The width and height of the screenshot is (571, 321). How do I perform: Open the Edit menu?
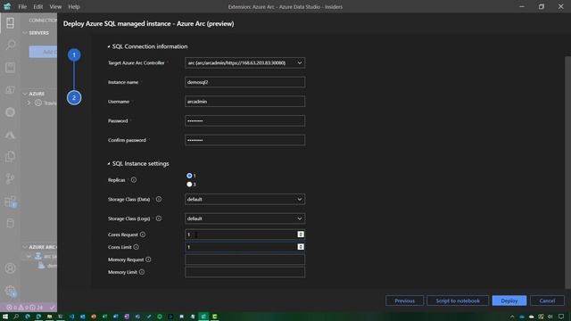[x=37, y=6]
